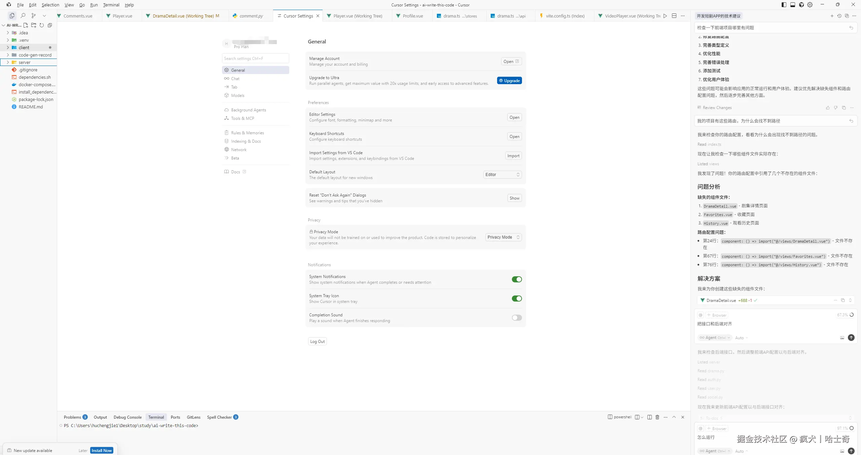Refresh the file explorer tree

pyautogui.click(x=42, y=25)
